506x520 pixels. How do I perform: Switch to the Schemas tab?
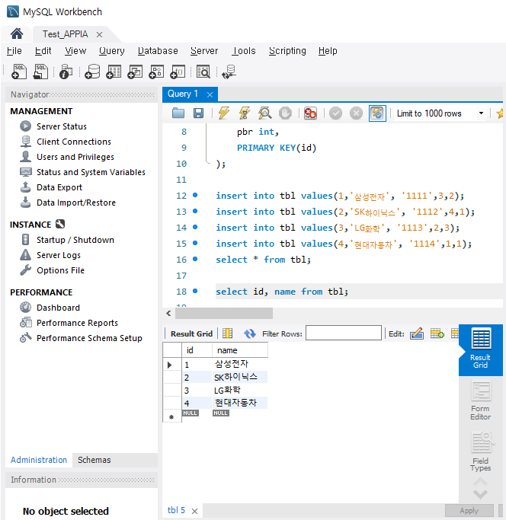(94, 460)
